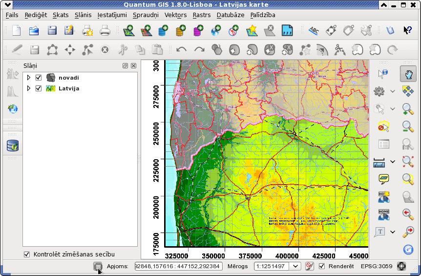Screen dimensions: 421x276
Task: Open New Print Composer icon
Action: [x=87, y=31]
